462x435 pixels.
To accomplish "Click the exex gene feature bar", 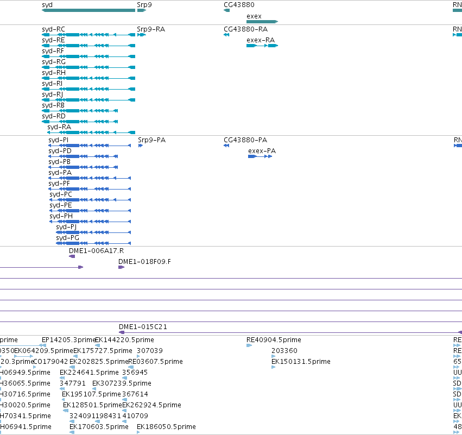I will [x=262, y=22].
